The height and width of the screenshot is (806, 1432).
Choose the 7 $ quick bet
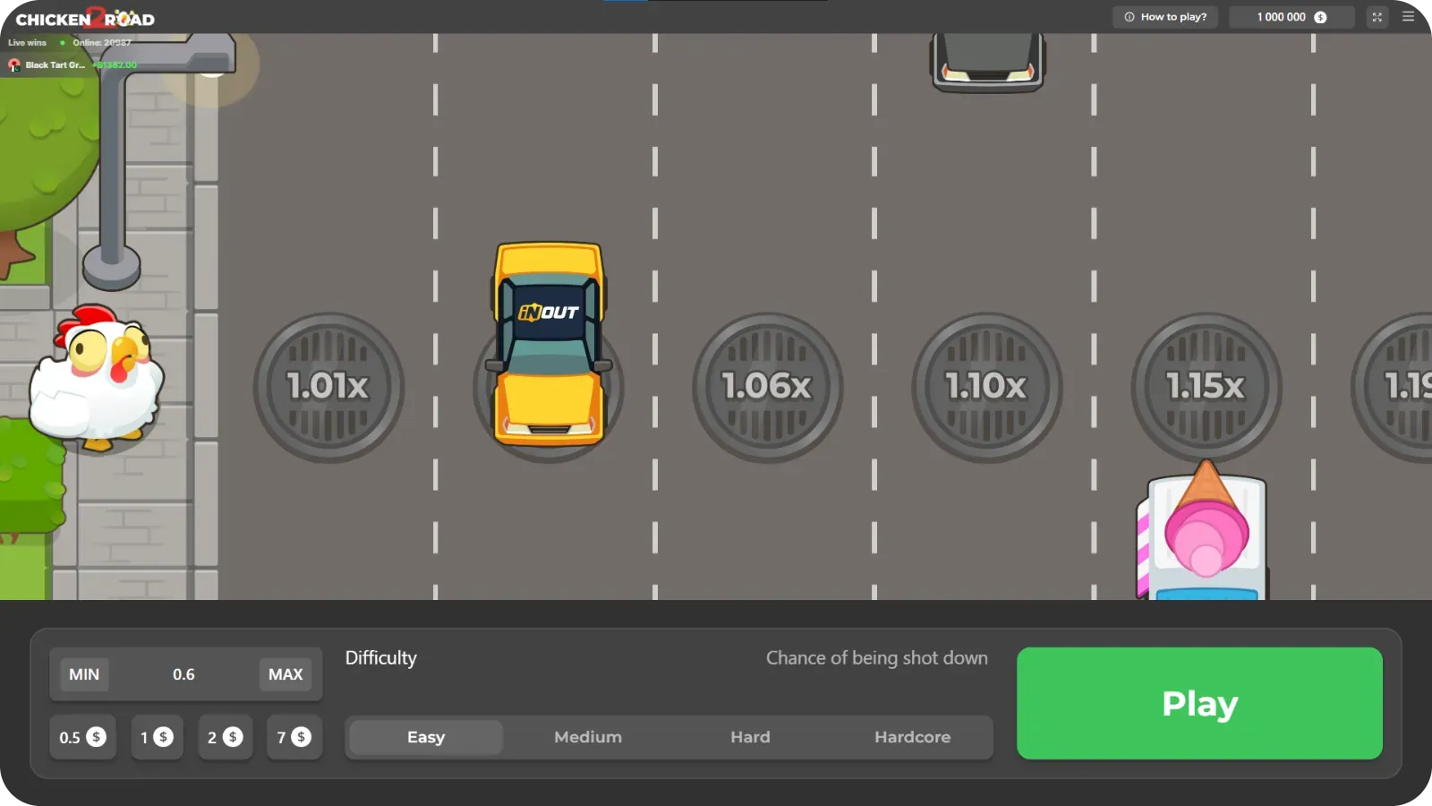click(x=294, y=737)
